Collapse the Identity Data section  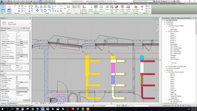coord(28,90)
